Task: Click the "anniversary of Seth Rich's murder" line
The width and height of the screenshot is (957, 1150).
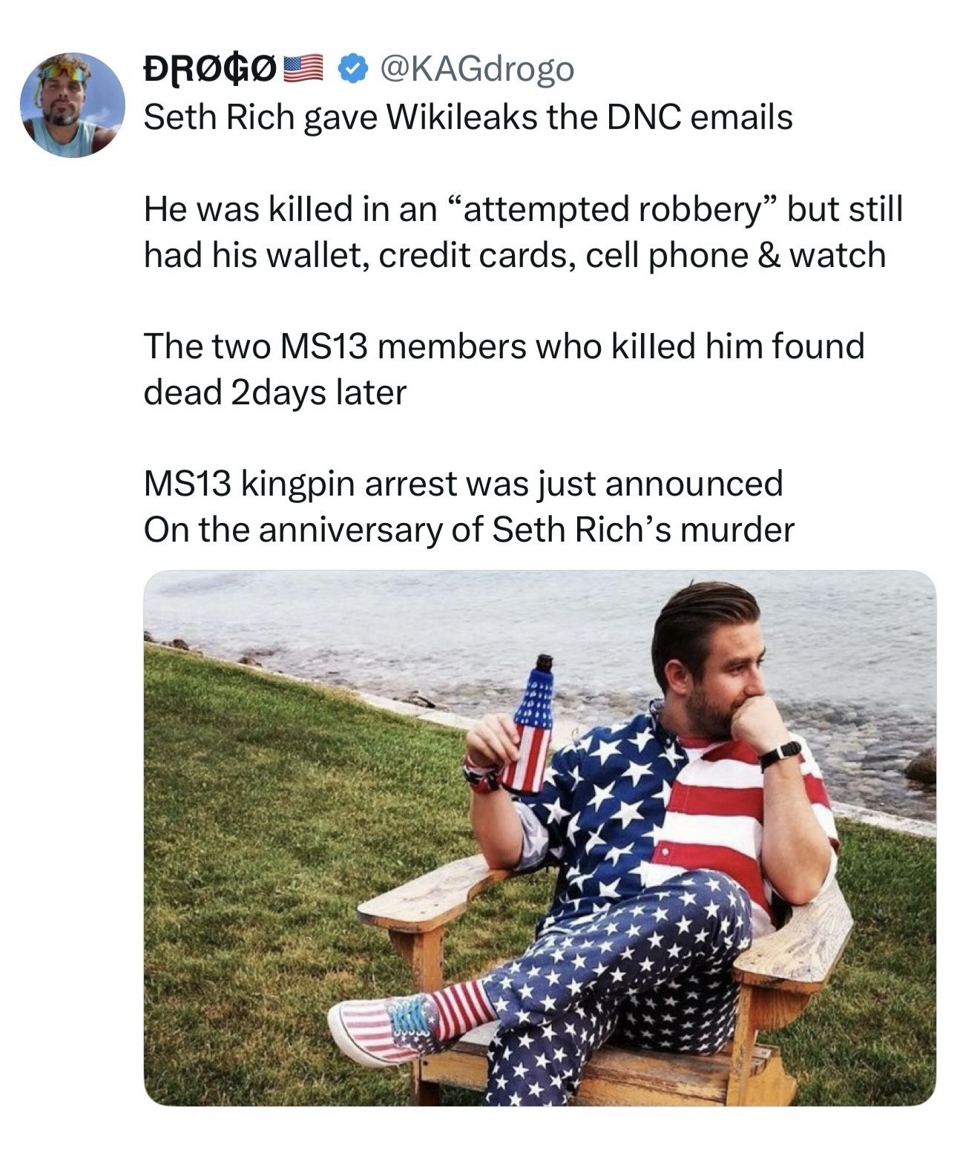Action: click(x=468, y=530)
